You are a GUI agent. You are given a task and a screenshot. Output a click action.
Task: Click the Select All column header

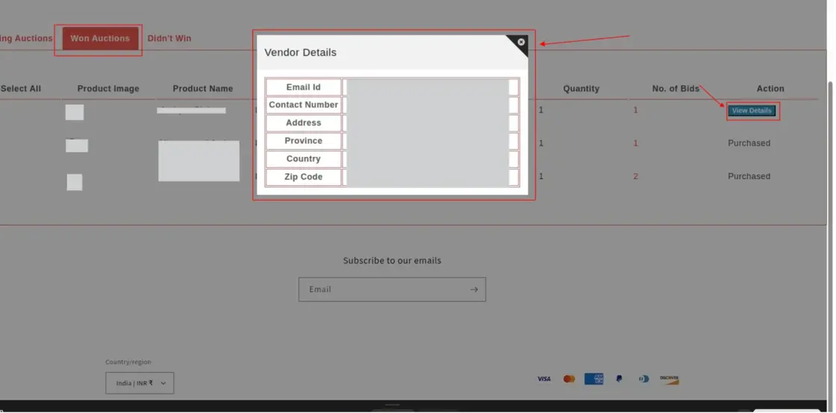pyautogui.click(x=21, y=89)
